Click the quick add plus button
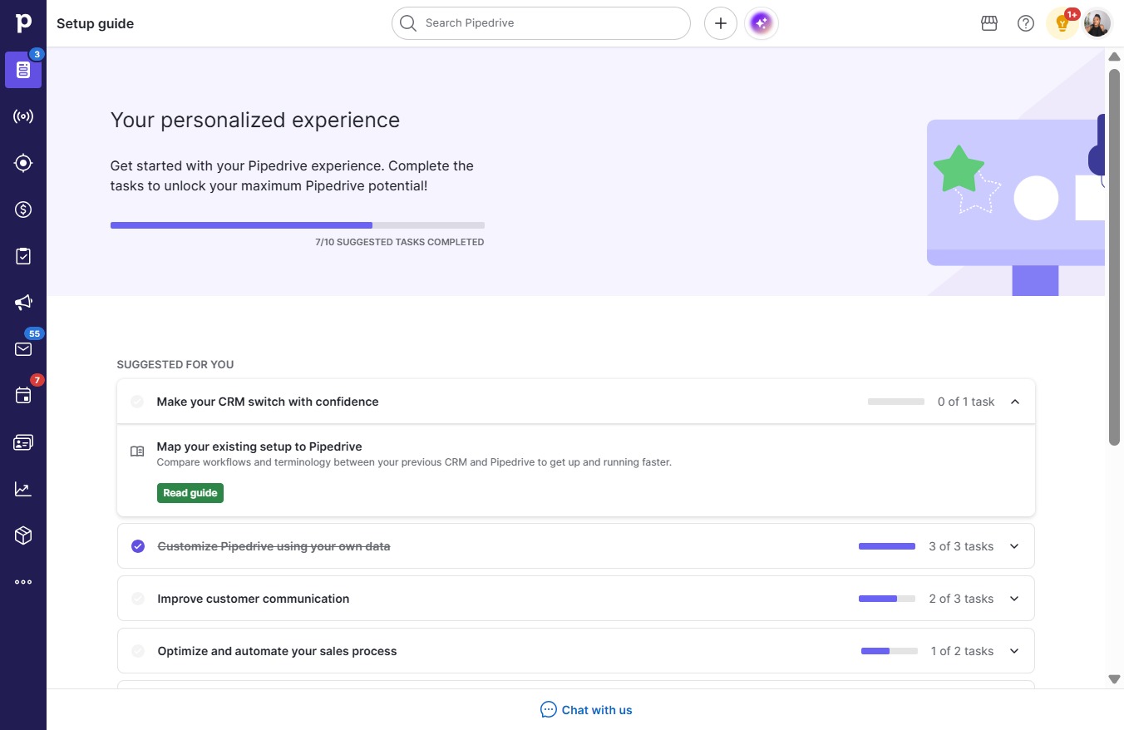This screenshot has height=730, width=1124. click(x=721, y=23)
